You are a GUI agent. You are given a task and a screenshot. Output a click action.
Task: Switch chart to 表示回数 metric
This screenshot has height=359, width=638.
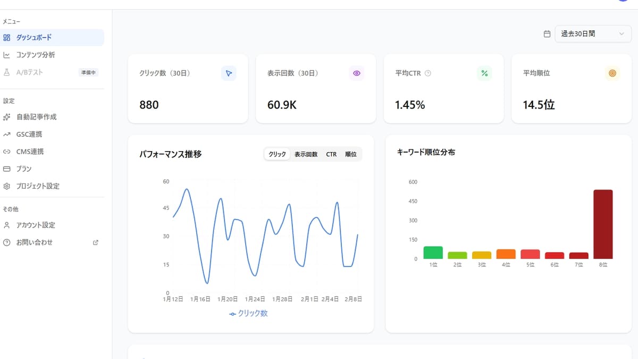[x=306, y=154]
